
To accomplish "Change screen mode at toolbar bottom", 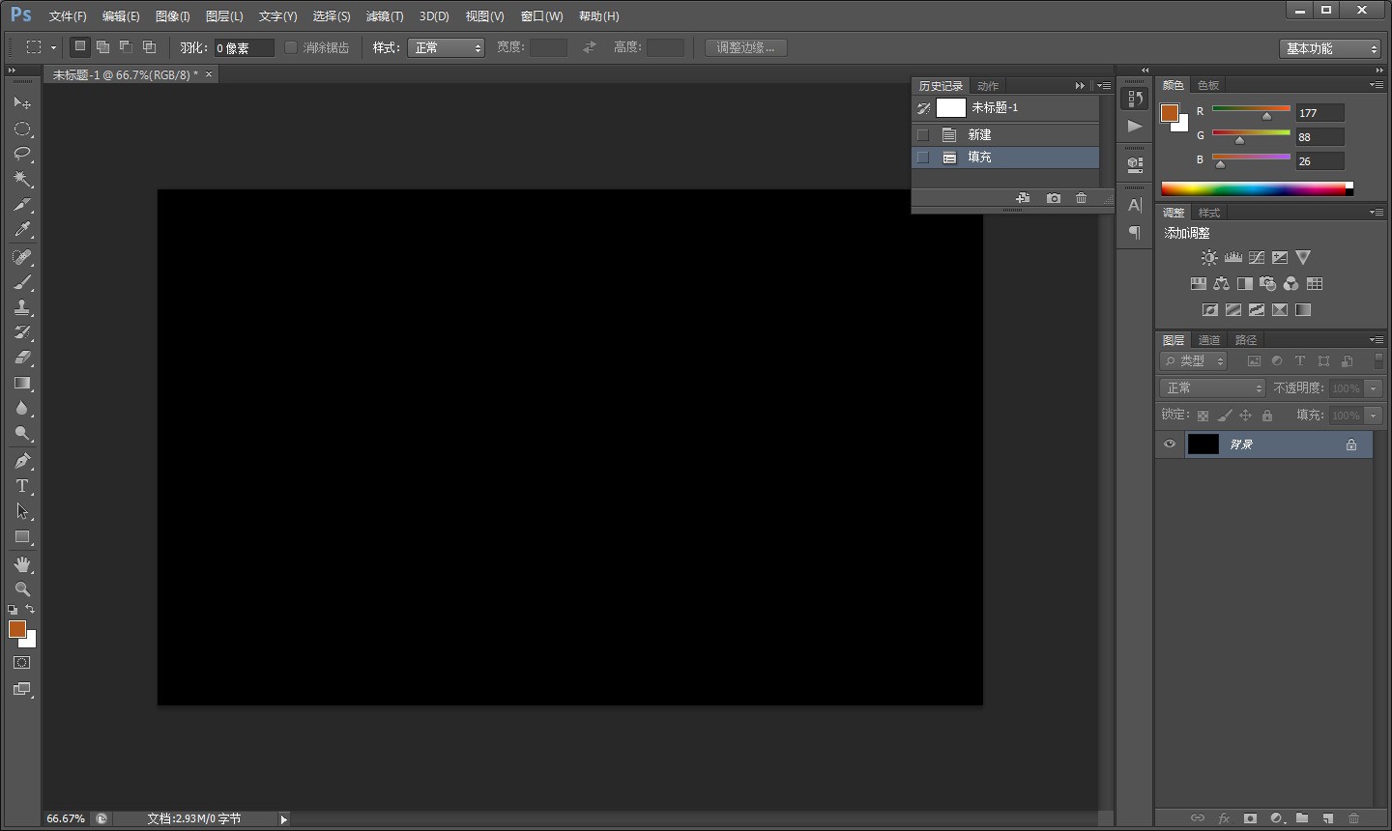I will [22, 690].
